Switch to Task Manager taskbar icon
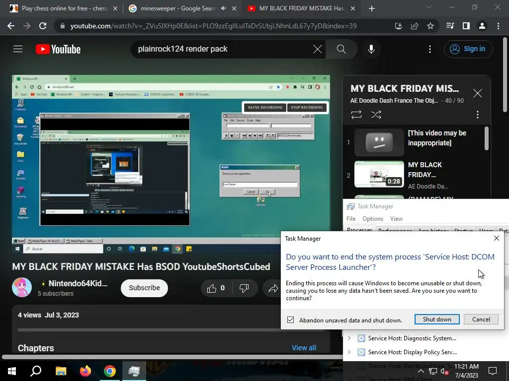The image size is (509, 381). point(134,371)
